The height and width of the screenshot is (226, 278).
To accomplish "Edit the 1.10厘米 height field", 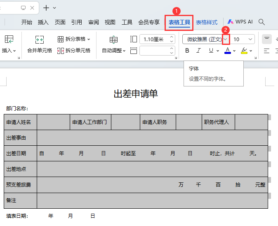I will tap(154, 39).
